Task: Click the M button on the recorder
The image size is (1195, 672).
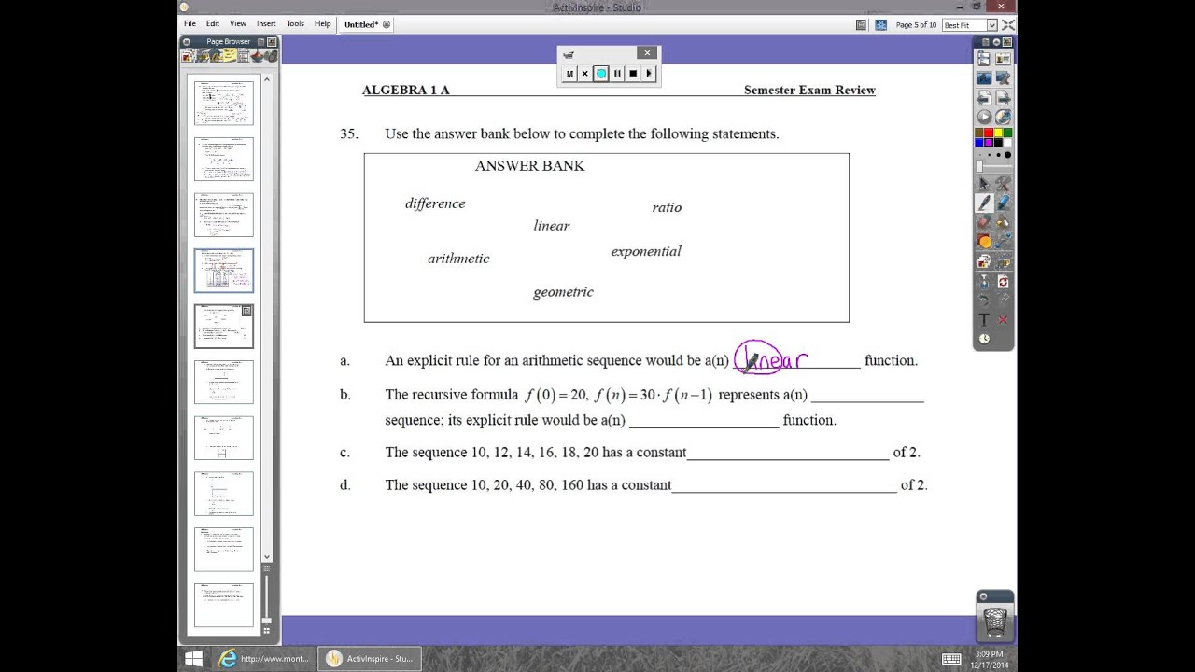Action: [569, 73]
